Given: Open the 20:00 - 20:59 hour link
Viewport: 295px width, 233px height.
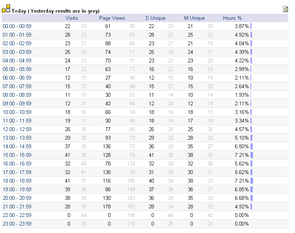Looking at the screenshot, I should [17, 198].
